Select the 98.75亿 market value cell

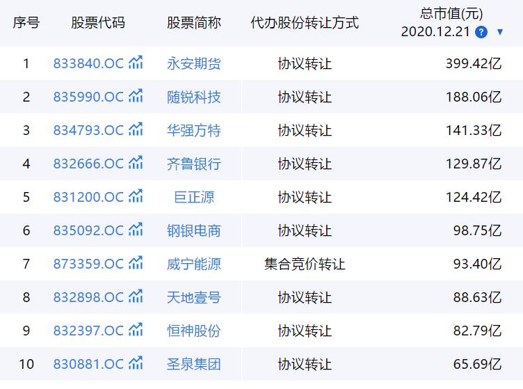(x=477, y=230)
